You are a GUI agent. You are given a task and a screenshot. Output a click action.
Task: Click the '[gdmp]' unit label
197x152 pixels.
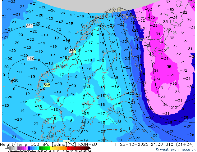click(x=60, y=145)
